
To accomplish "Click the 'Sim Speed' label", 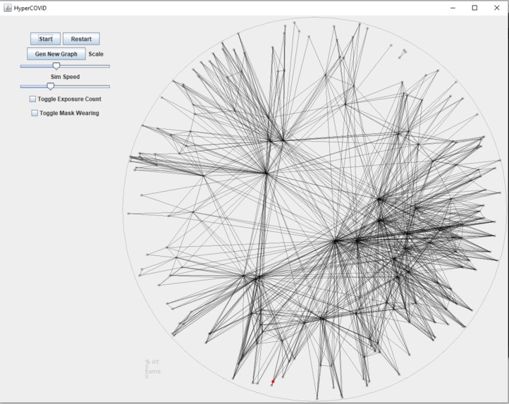I will 66,77.
